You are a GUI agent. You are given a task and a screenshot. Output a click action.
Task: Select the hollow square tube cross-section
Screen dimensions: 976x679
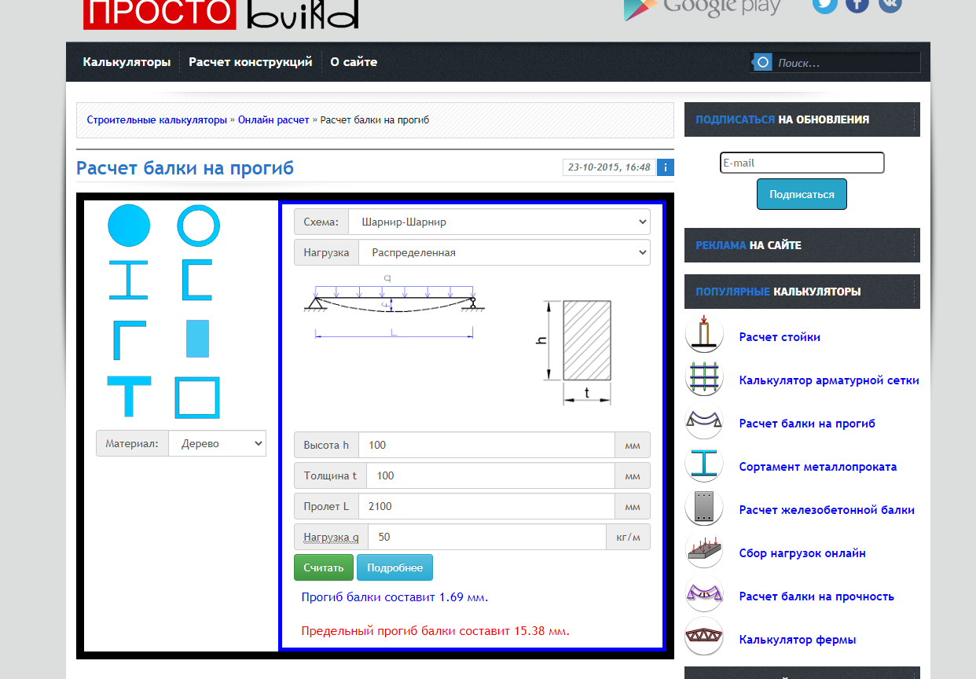[x=197, y=398]
